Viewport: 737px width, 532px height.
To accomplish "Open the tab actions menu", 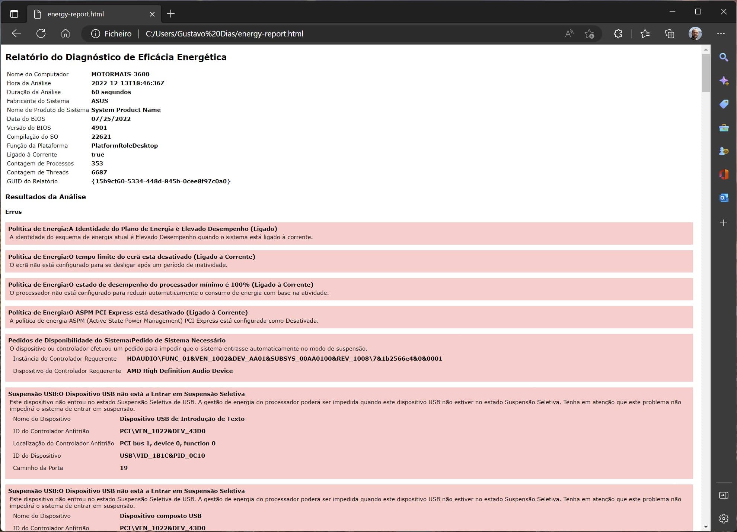I will (x=14, y=14).
